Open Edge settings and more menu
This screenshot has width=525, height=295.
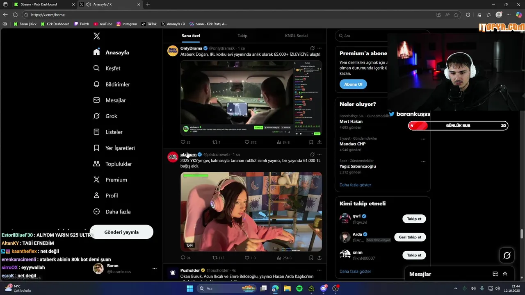[509, 15]
